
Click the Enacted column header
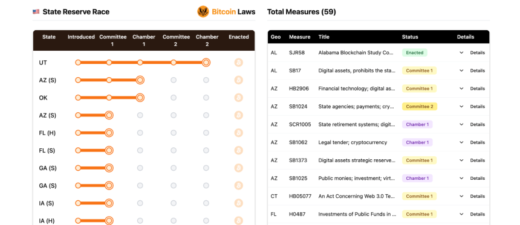coord(239,37)
